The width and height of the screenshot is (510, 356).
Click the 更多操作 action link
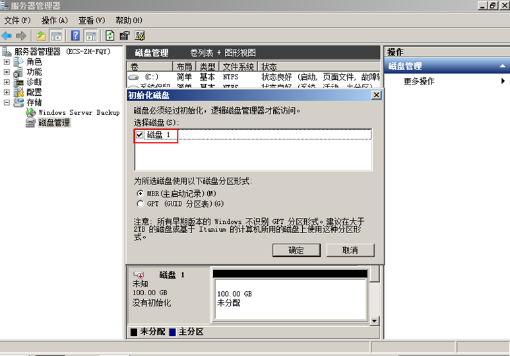pos(419,81)
